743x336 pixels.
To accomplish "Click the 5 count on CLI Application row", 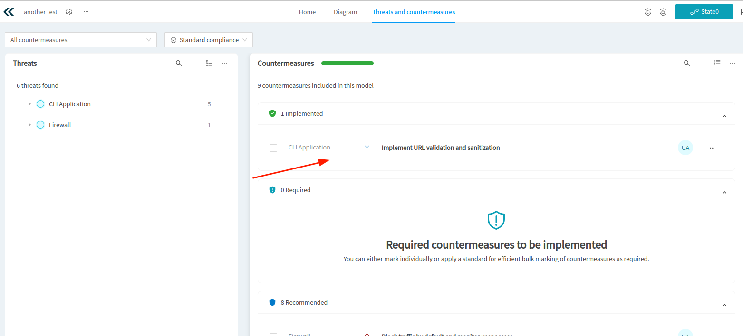I will pyautogui.click(x=209, y=104).
